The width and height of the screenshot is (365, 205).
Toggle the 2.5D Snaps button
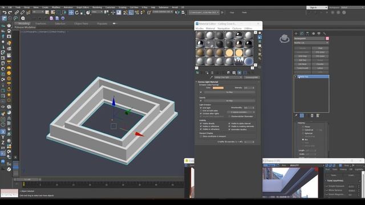pos(125,13)
